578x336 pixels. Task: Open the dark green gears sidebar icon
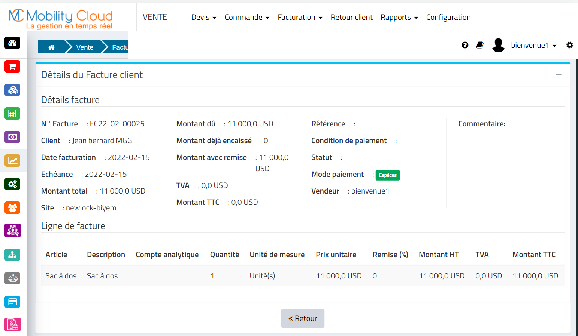[12, 184]
